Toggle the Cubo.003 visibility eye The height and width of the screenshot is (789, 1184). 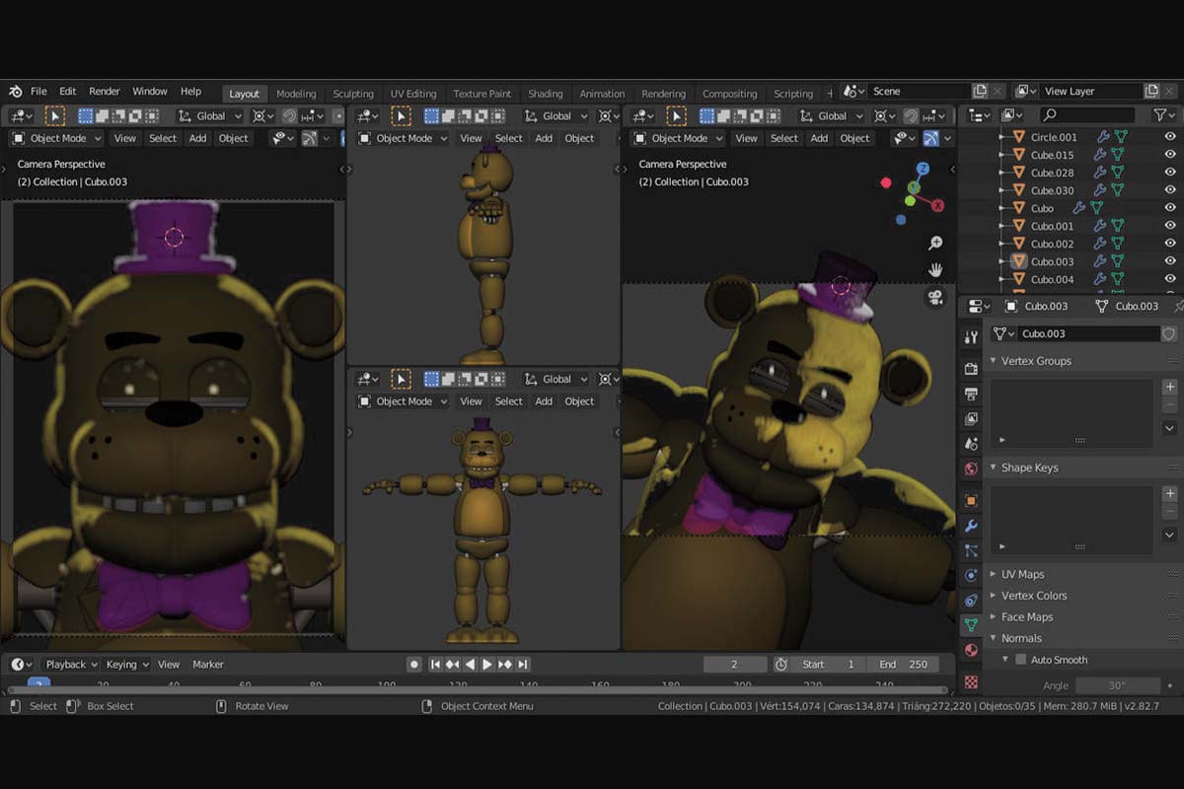tap(1170, 261)
